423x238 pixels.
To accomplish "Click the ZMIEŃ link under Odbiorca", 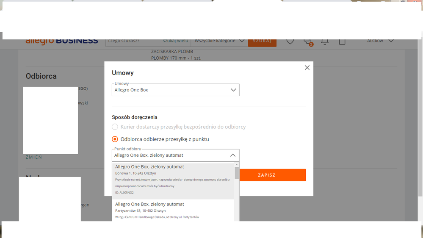I will pos(34,157).
